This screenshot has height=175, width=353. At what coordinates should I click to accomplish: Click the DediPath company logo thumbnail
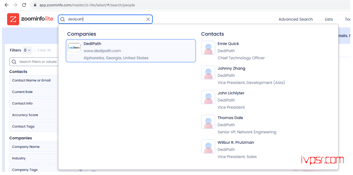pos(74,48)
